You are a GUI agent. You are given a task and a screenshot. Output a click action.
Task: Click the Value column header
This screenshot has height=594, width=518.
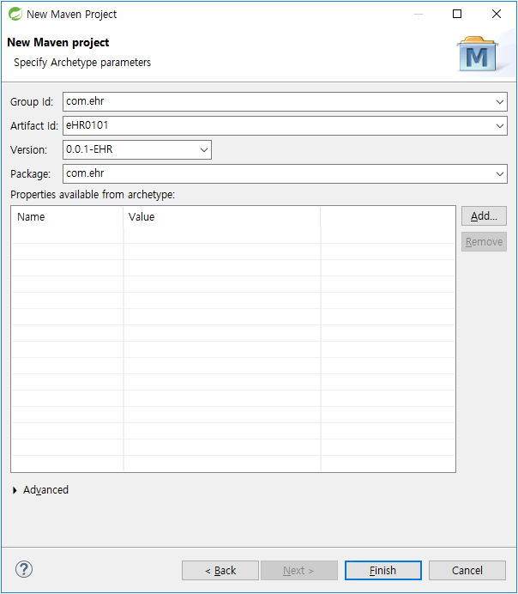222,217
